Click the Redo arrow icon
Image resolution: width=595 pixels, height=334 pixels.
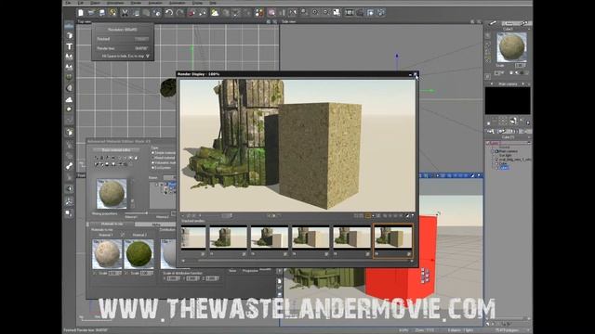179,12
